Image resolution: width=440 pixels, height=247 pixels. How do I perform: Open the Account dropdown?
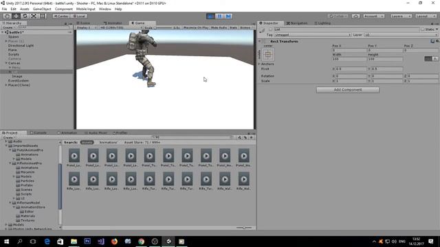(x=374, y=16)
